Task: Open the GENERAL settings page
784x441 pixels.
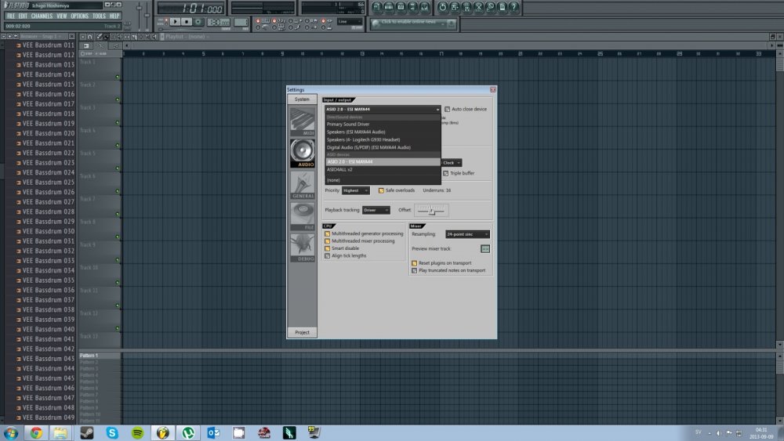Action: [x=303, y=185]
